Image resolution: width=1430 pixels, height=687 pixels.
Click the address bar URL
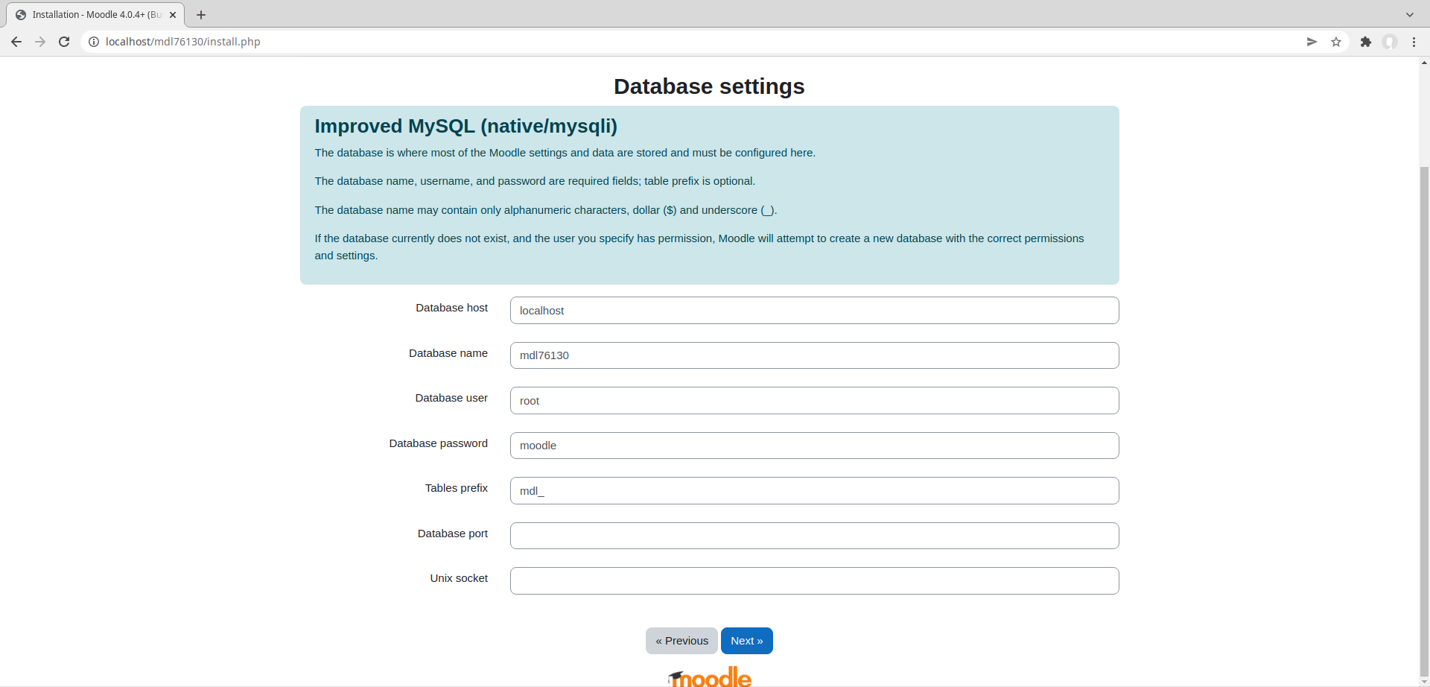pos(183,42)
